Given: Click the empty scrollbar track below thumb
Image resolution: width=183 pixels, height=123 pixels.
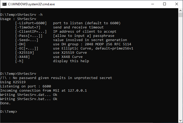Looking at the screenshot, I should (x=180, y=67).
